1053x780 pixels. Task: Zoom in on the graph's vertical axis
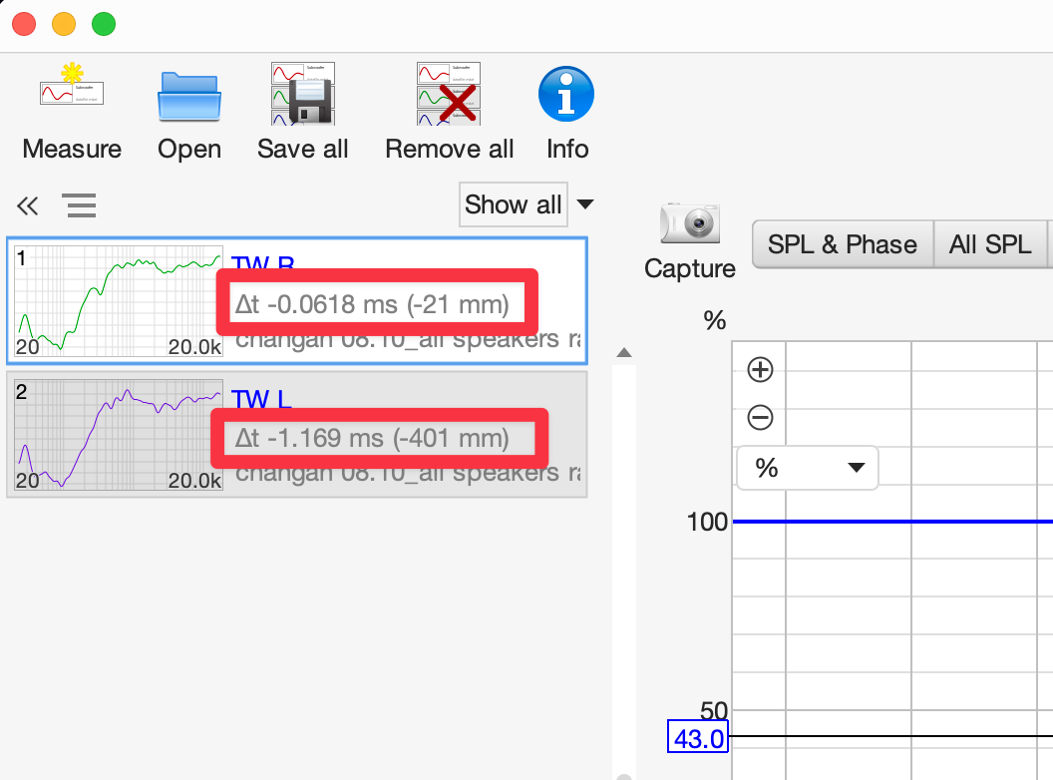[761, 370]
